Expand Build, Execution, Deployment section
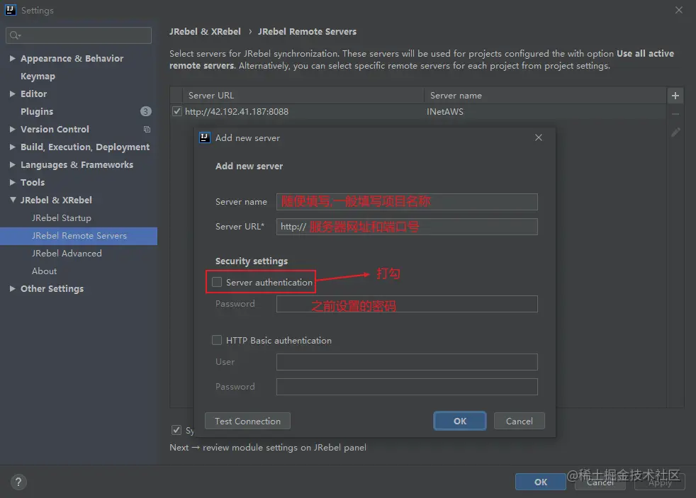Viewport: 696px width, 498px height. [x=13, y=147]
